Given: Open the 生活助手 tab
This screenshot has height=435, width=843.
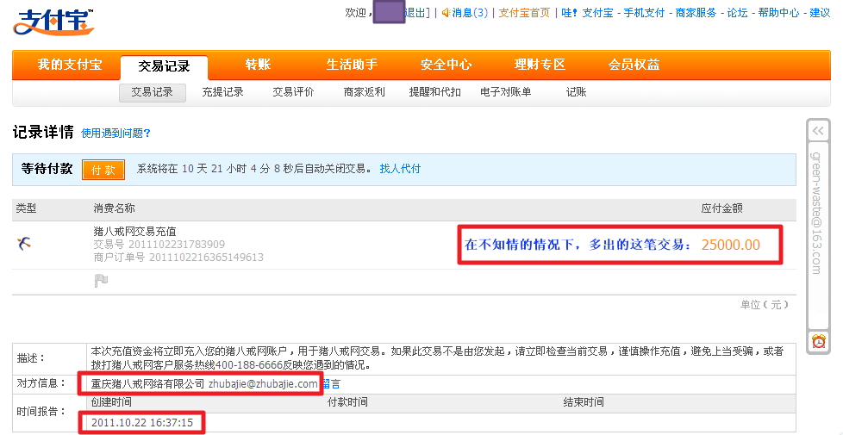Looking at the screenshot, I should click(x=352, y=65).
